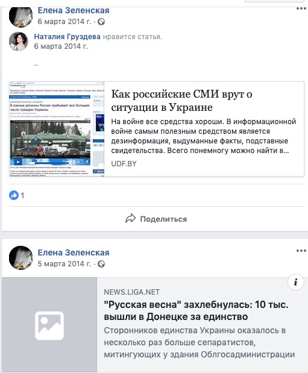Click the info icon on the news.liga.net card
308x373 pixels.
tap(295, 282)
